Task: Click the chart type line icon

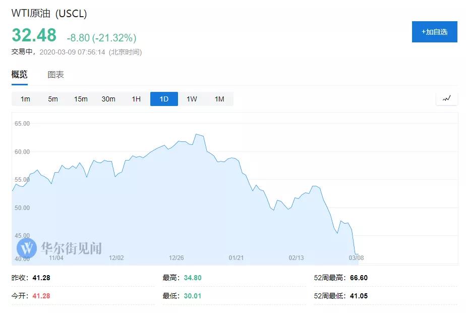Action: pos(446,99)
